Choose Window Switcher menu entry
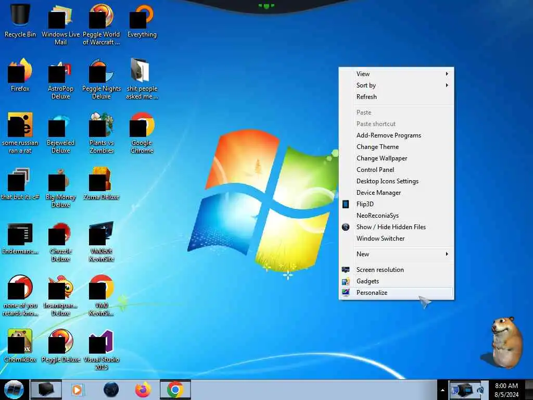Screen dimensions: 533x400 396,239
